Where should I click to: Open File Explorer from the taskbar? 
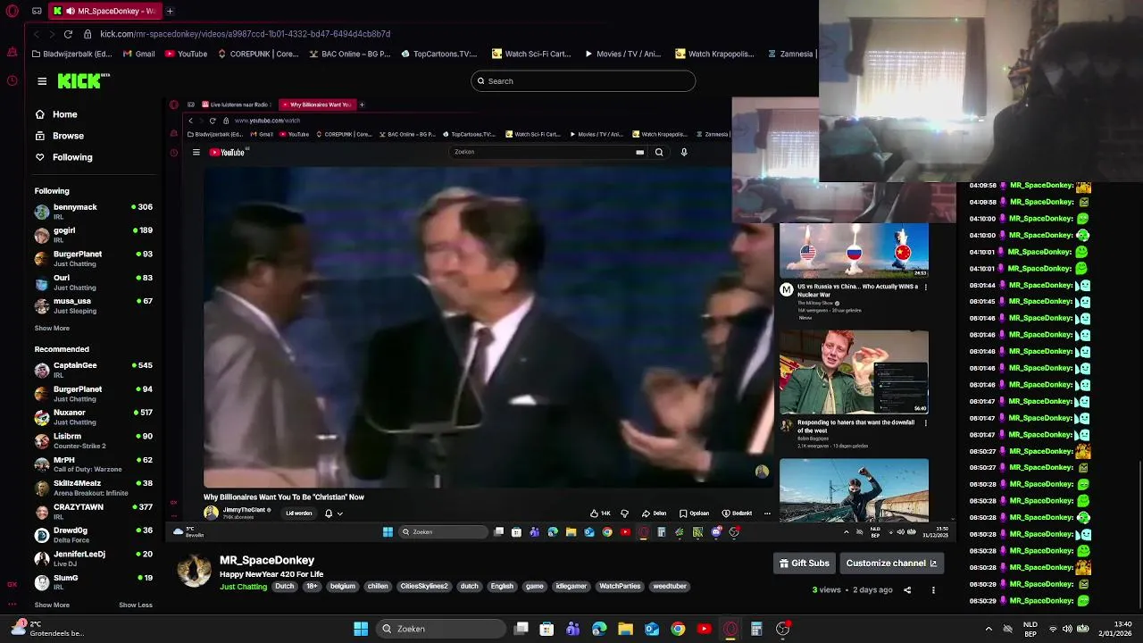pyautogui.click(x=625, y=629)
